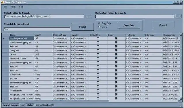Select the pres.xml file name cell
This screenshot has width=184, height=108.
click(21, 79)
